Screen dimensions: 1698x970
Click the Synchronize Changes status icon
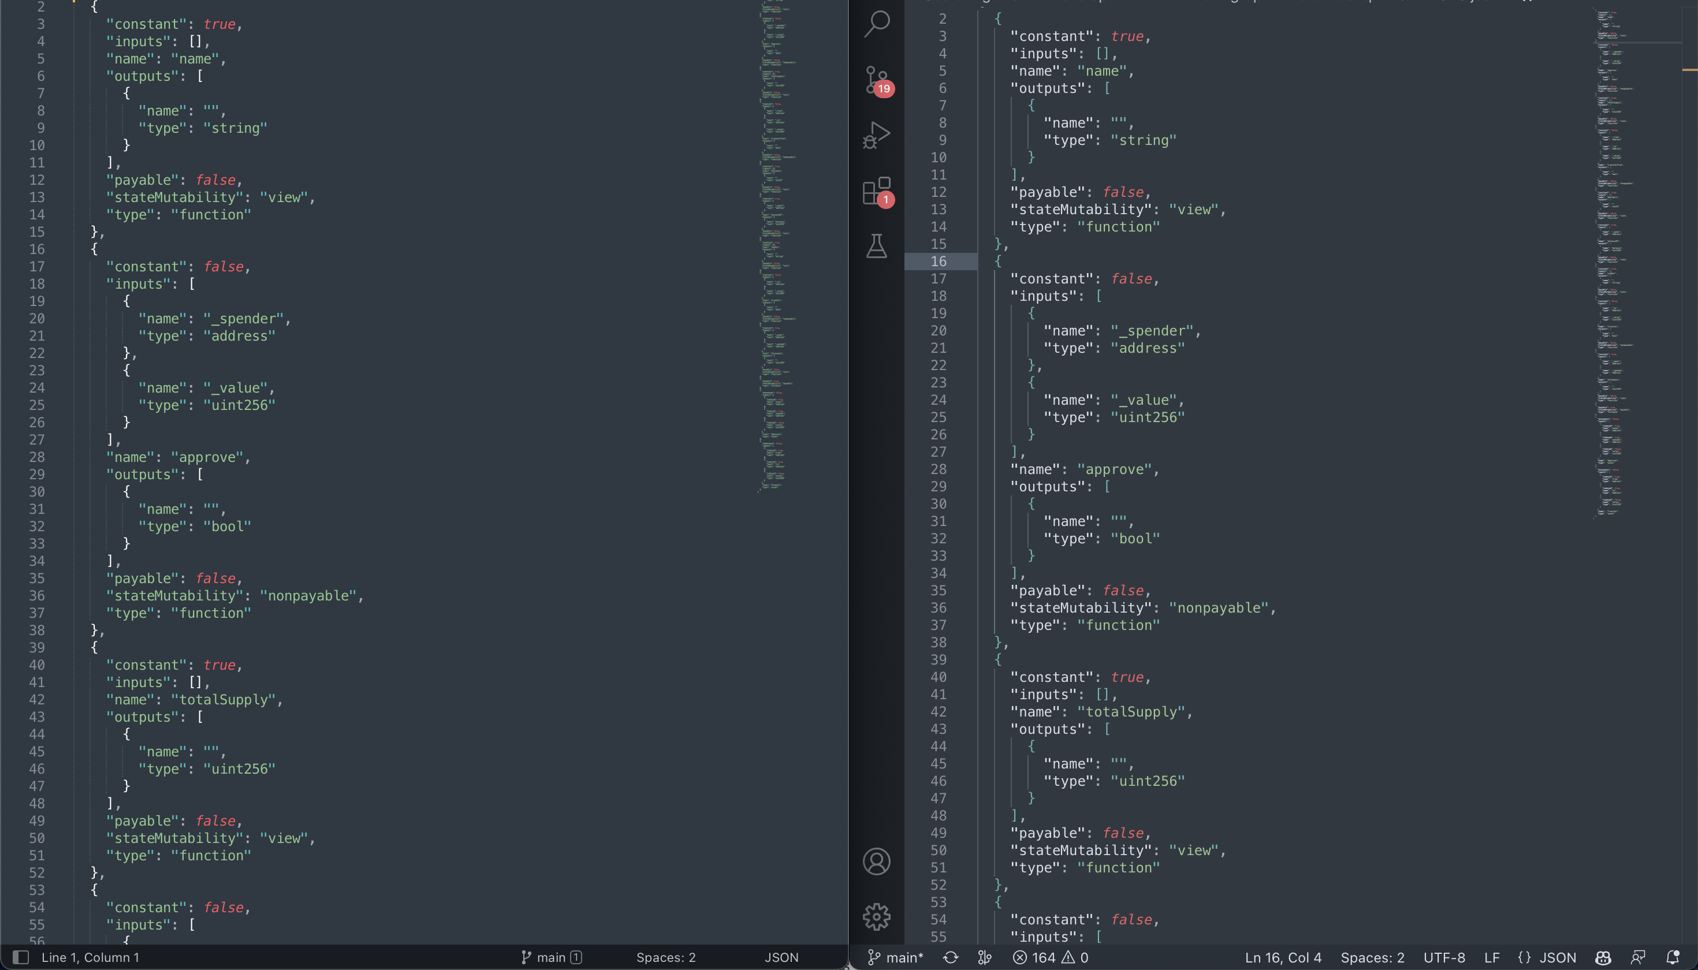pyautogui.click(x=951, y=957)
